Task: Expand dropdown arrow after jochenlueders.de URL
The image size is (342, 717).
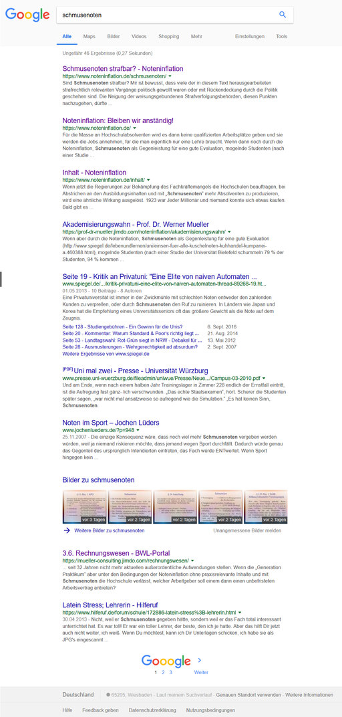Action: point(138,430)
